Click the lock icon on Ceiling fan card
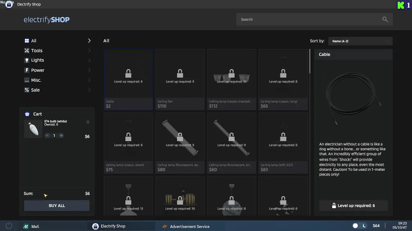 [180, 73]
